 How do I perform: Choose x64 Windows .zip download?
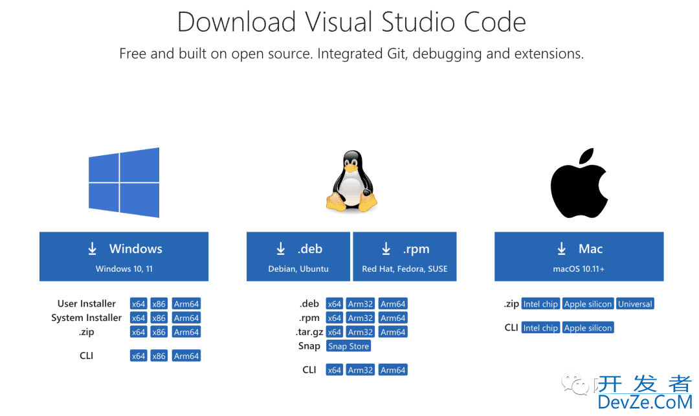(x=139, y=332)
